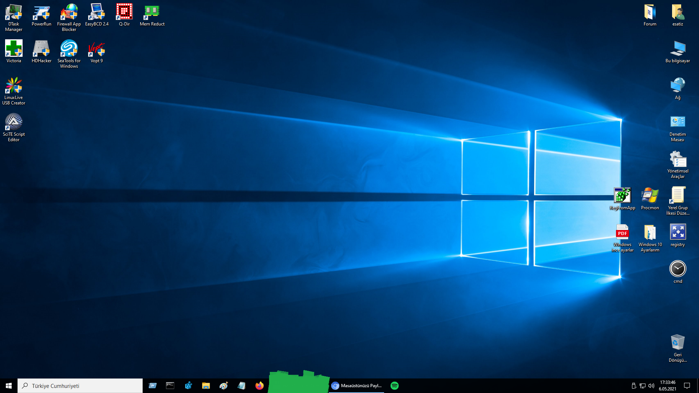Select the Forum folder icon
The height and width of the screenshot is (393, 699).
(650, 15)
